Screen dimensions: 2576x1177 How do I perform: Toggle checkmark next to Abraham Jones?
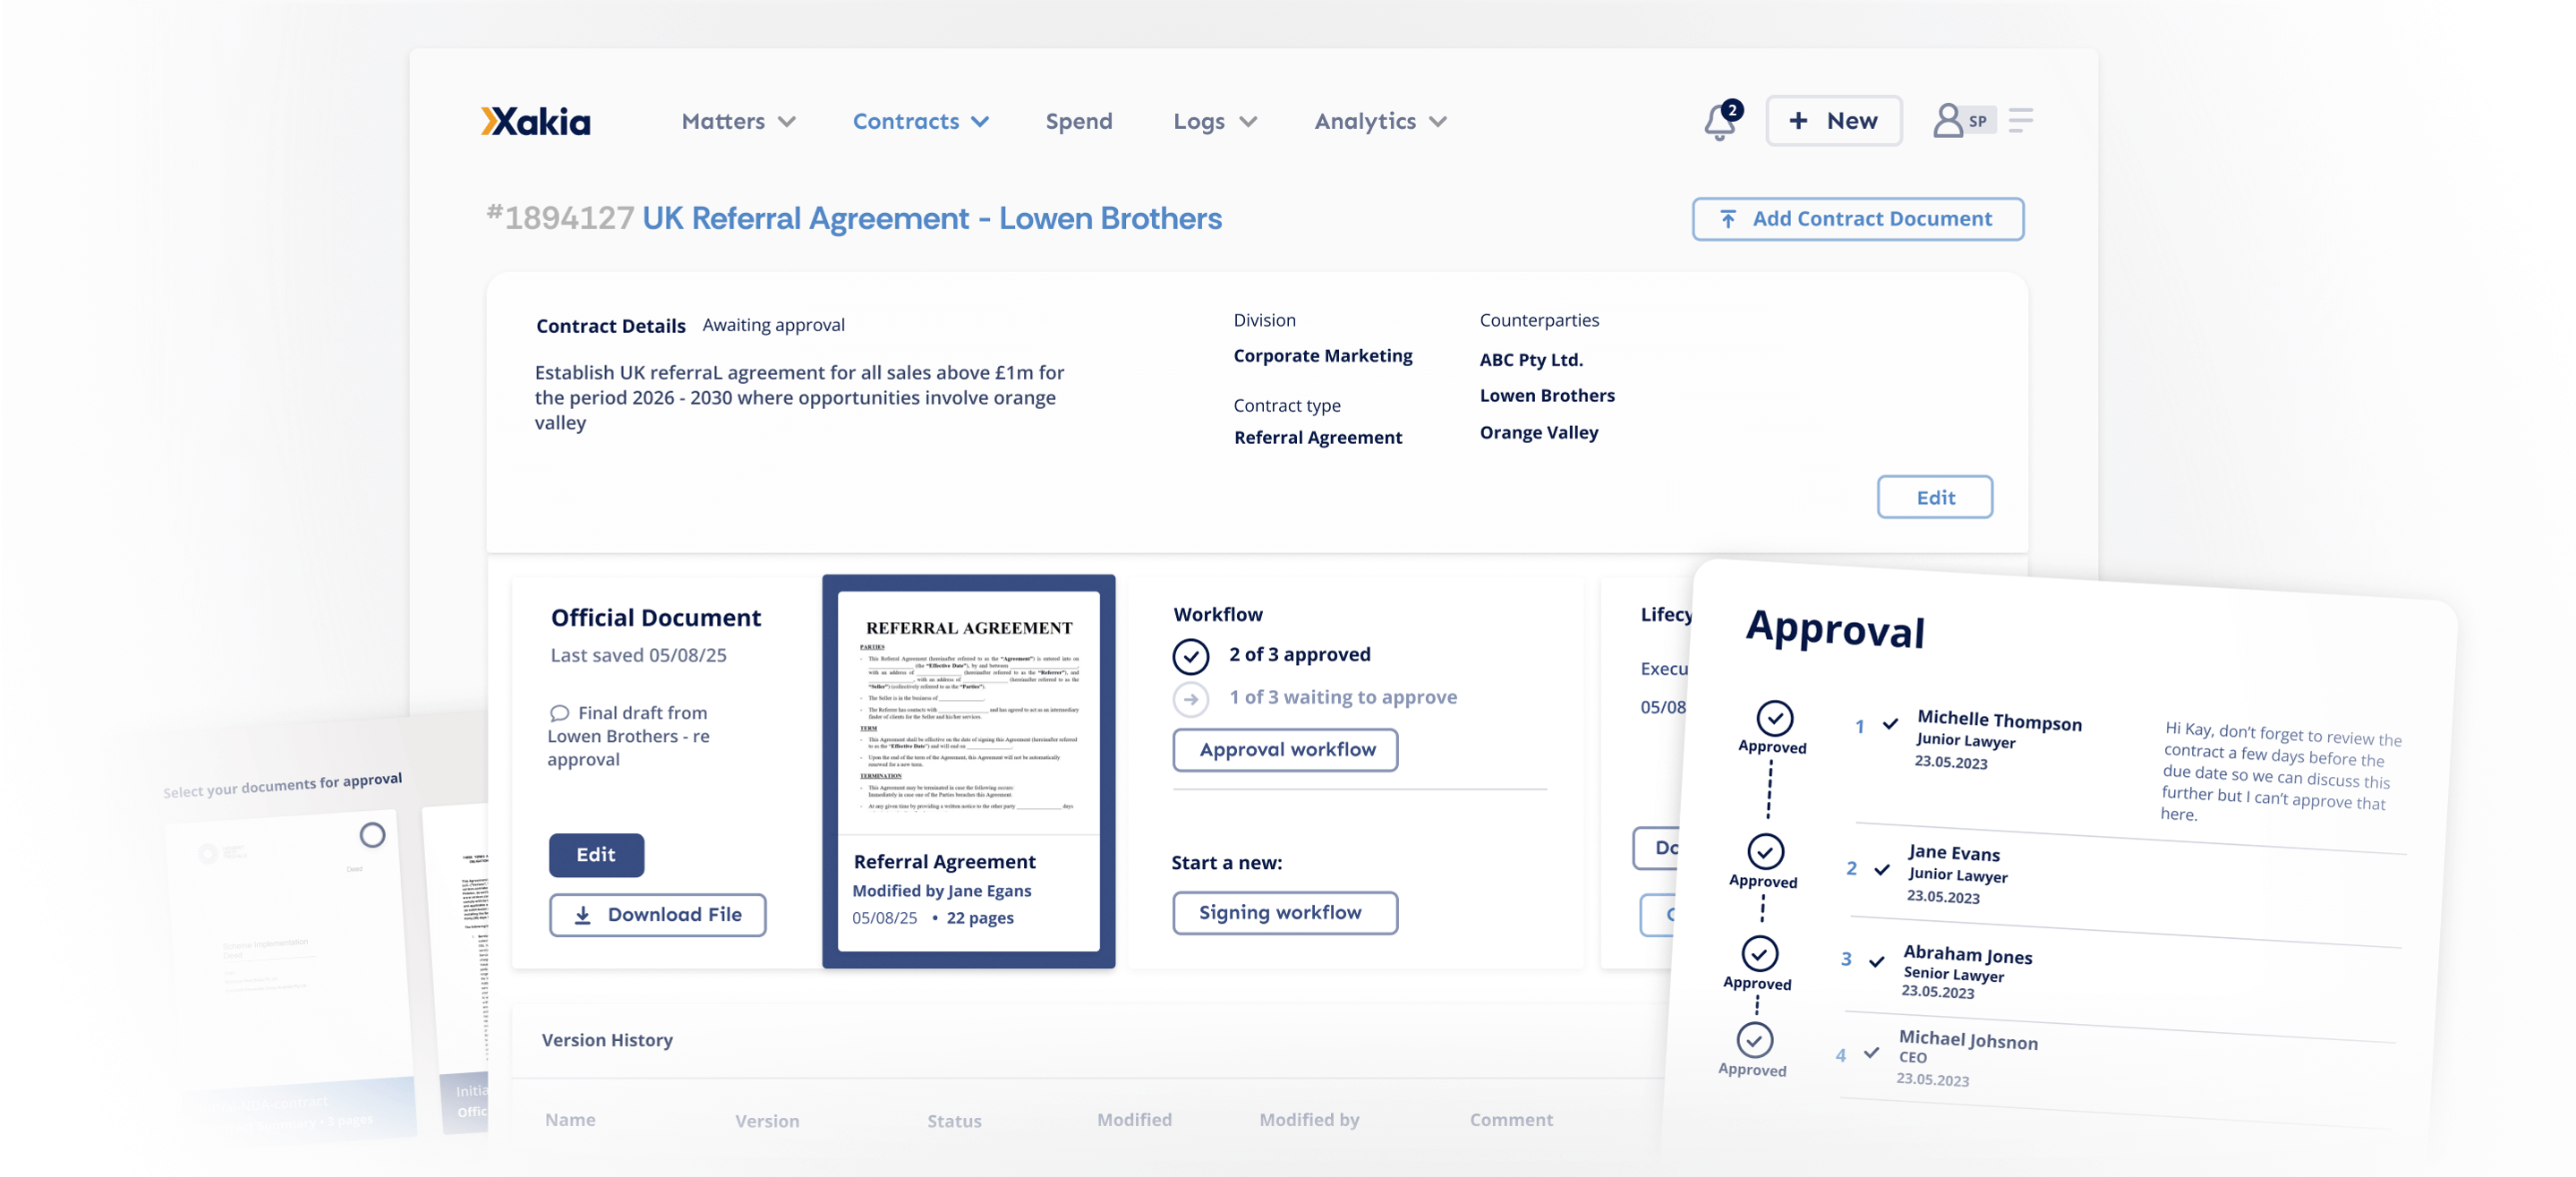(x=1876, y=961)
